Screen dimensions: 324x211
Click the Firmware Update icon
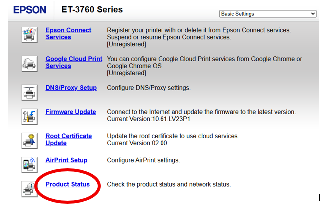[x=30, y=116]
